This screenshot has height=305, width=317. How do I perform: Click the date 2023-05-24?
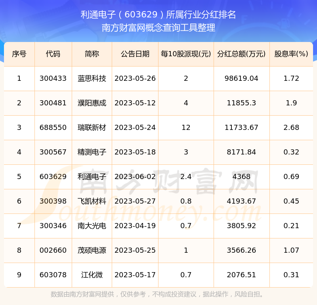coord(135,128)
